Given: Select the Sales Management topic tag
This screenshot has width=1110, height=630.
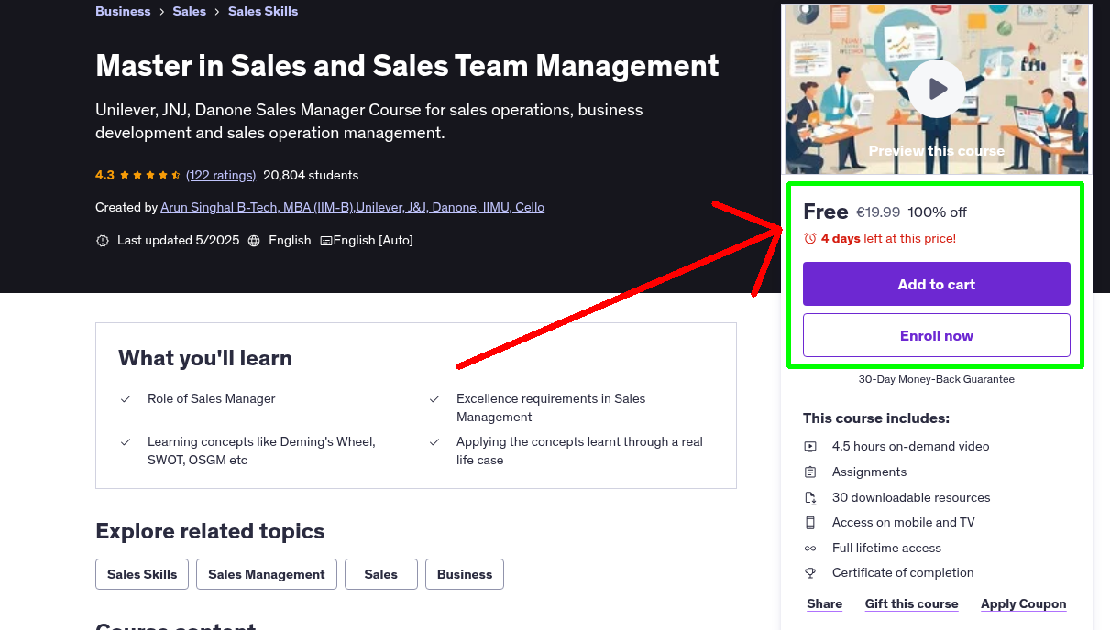Looking at the screenshot, I should (267, 574).
